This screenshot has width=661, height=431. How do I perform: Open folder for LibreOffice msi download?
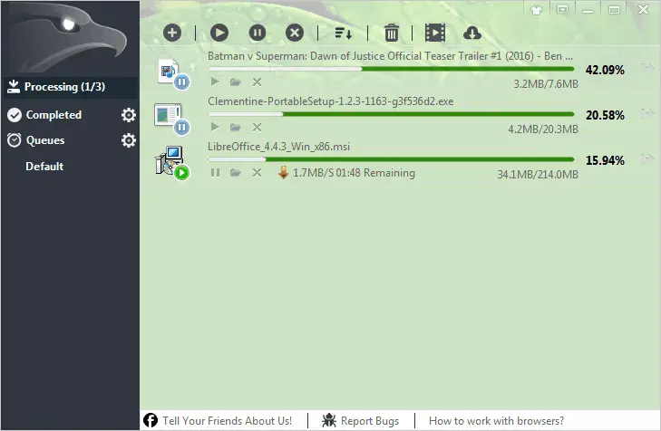coord(235,173)
